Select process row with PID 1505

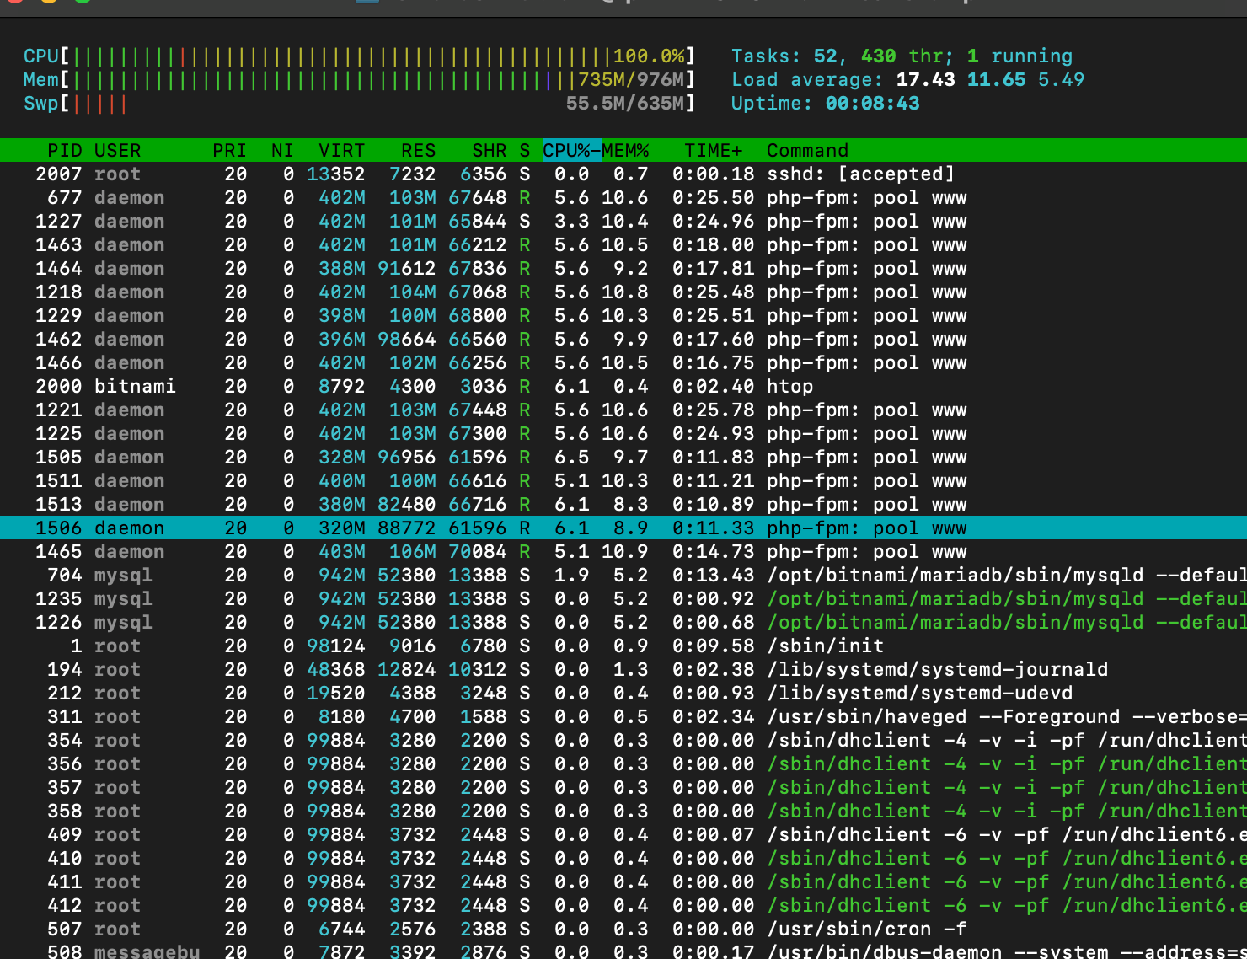(623, 457)
